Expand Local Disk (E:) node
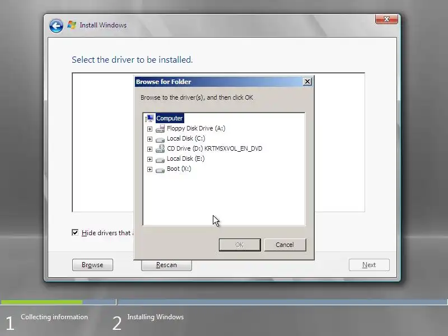The image size is (448, 336). tap(150, 159)
